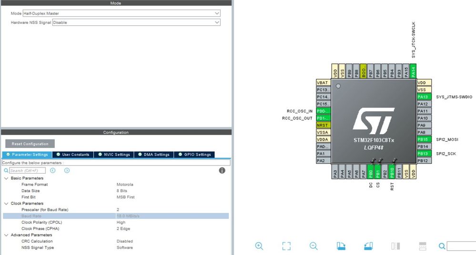Collapse the Basic Parameters group
476x255 pixels.
(6, 178)
